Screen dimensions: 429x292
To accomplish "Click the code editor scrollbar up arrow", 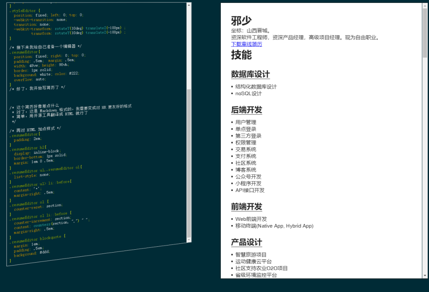I will (x=189, y=6).
